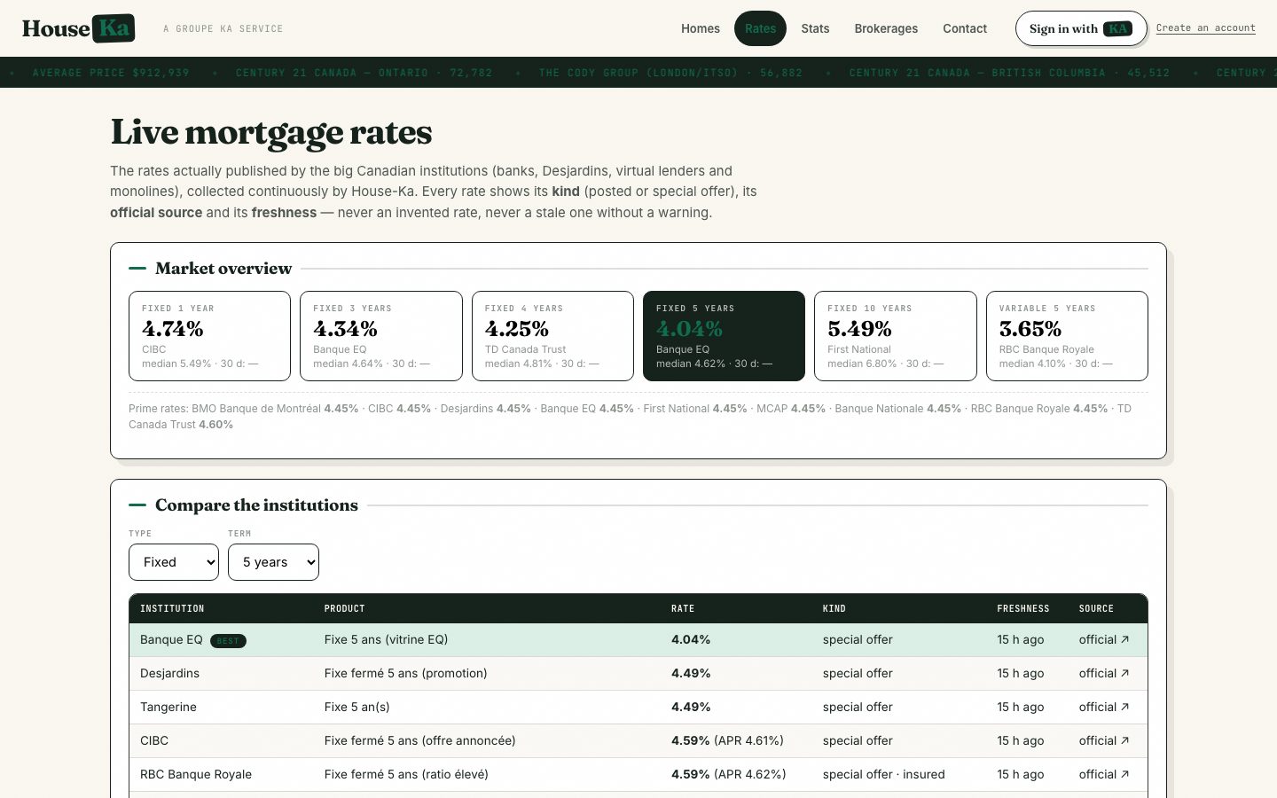The image size is (1277, 798).
Task: Click Desjardins institution name in table
Action: (169, 673)
